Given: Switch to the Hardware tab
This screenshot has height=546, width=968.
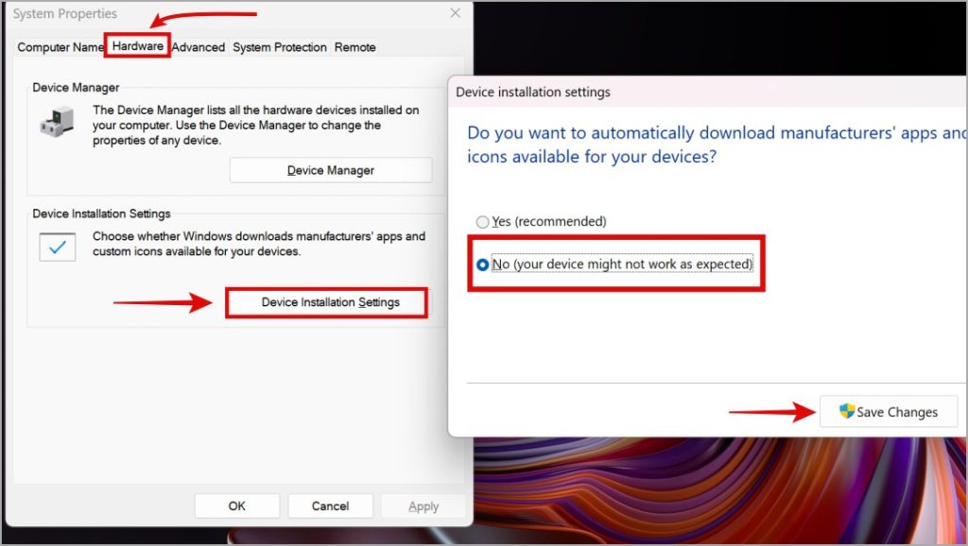Looking at the screenshot, I should click(136, 46).
